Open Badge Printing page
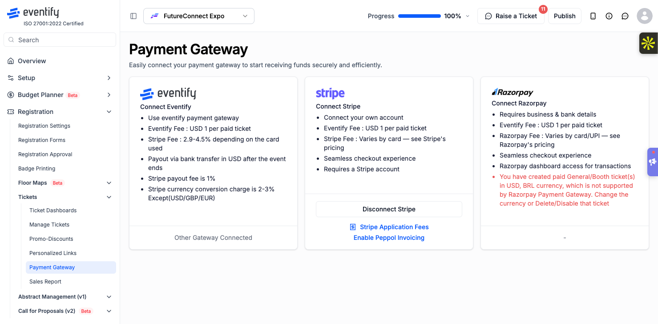Image resolution: width=658 pixels, height=324 pixels. 36,169
